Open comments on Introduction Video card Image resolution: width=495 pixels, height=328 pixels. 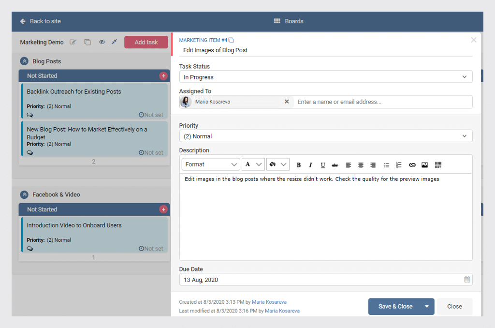pyautogui.click(x=30, y=249)
